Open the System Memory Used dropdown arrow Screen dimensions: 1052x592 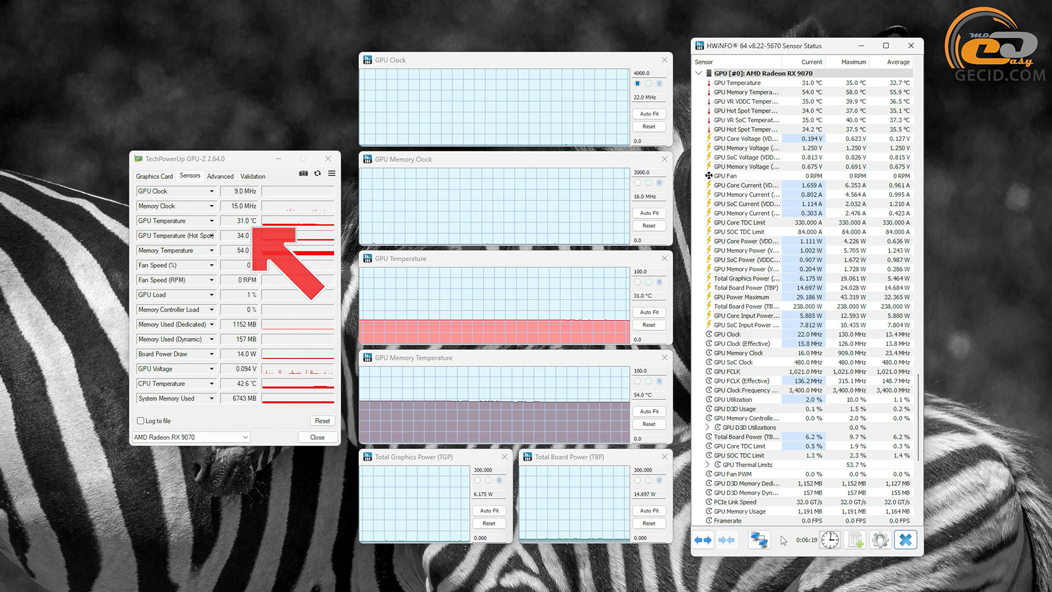tap(211, 399)
